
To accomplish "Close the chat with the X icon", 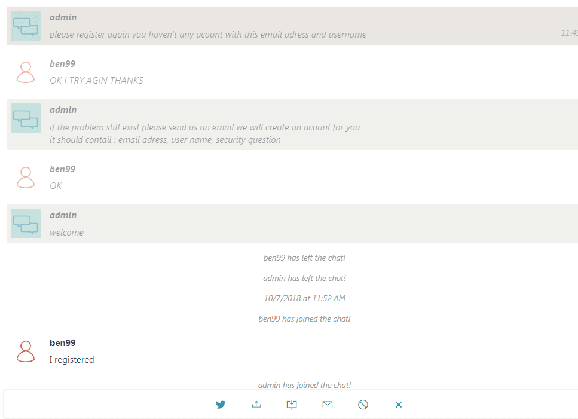I will pyautogui.click(x=399, y=405).
